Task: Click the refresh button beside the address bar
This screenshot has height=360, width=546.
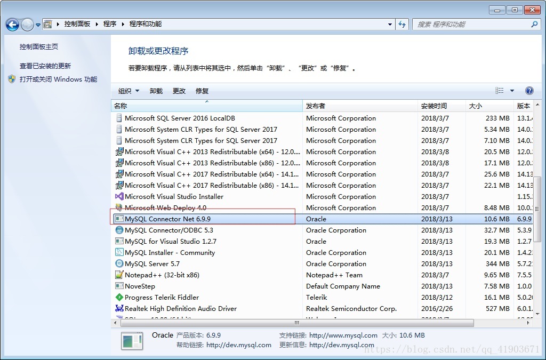Action: pyautogui.click(x=402, y=24)
